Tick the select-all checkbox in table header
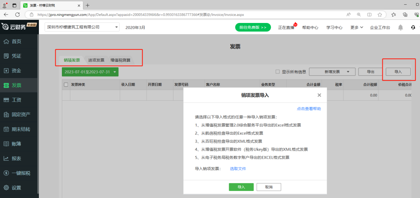The width and height of the screenshot is (420, 198). 66,85
